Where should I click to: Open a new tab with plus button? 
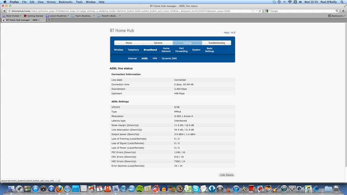(x=49, y=20)
